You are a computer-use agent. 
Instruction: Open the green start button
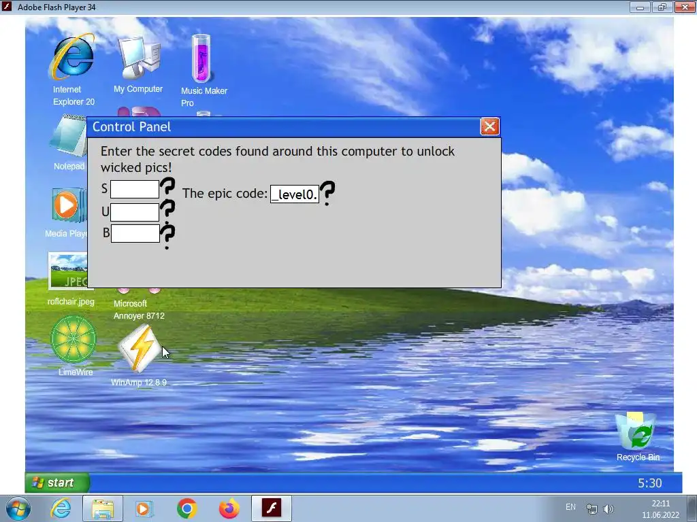58,483
